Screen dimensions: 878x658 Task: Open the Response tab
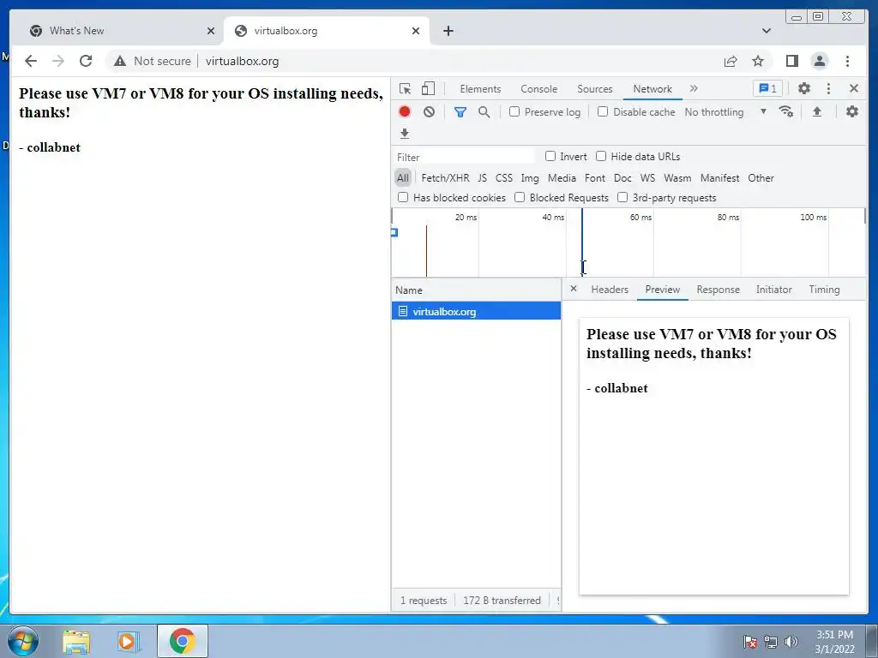718,290
